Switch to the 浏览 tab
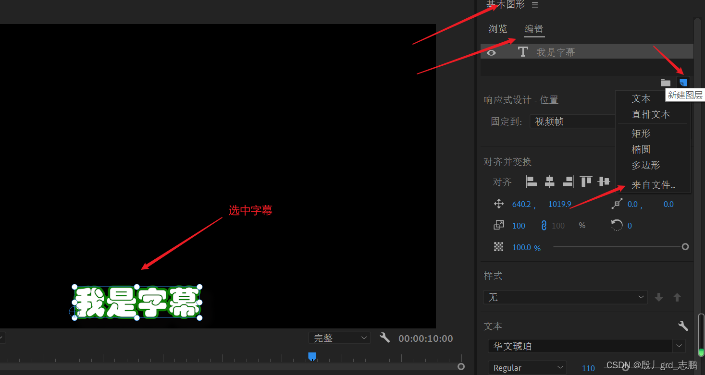The height and width of the screenshot is (375, 705). point(498,29)
